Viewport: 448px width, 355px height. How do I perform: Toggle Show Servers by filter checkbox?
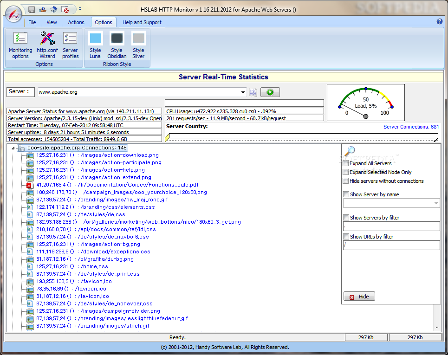tap(346, 218)
